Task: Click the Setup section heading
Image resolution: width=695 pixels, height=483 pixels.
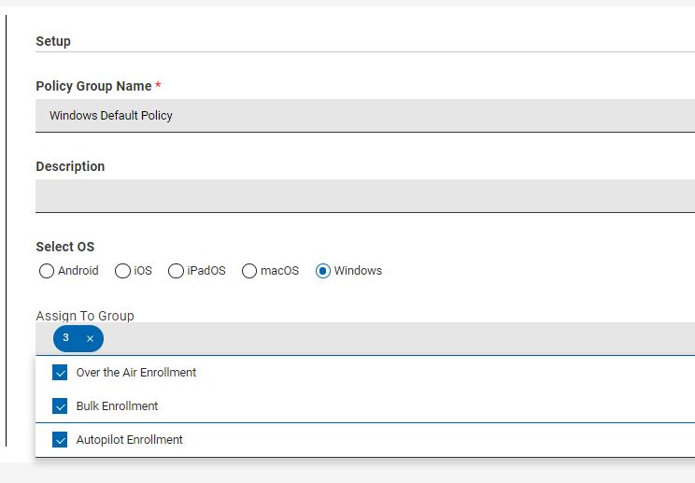Action: tap(53, 41)
